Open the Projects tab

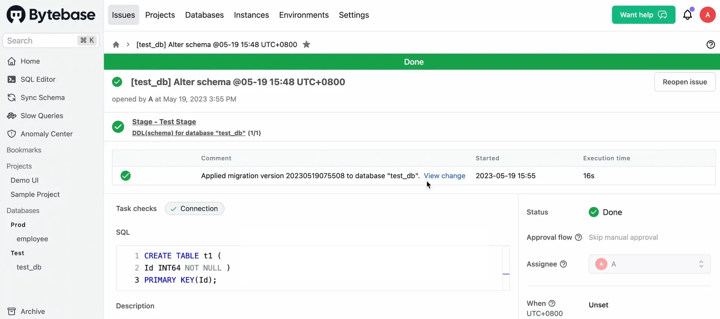160,15
